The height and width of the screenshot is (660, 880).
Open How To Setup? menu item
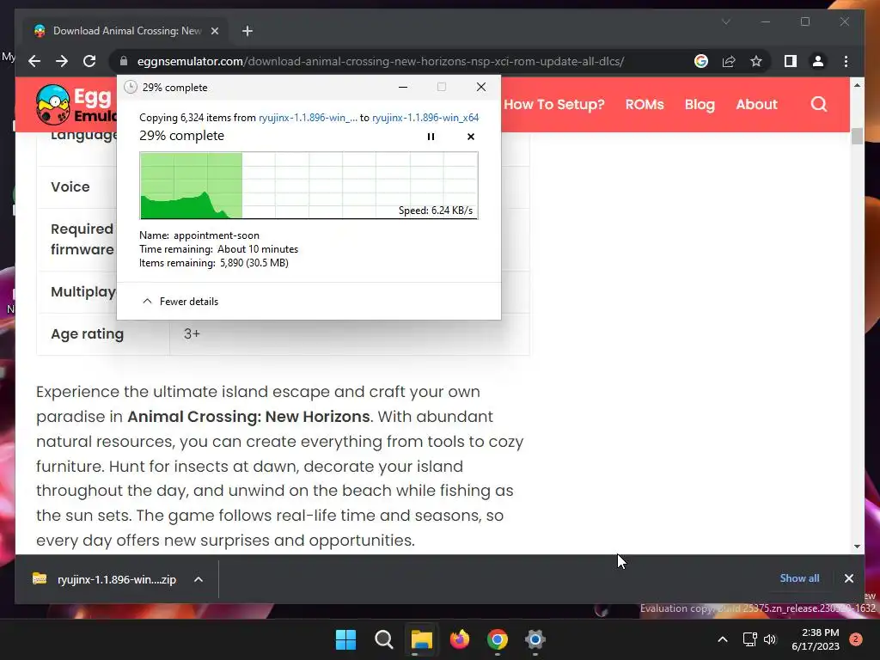point(554,104)
